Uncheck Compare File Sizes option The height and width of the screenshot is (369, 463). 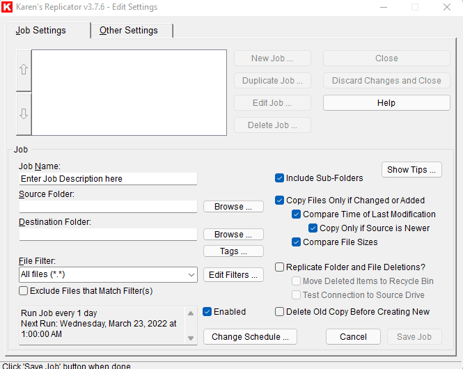click(x=296, y=242)
